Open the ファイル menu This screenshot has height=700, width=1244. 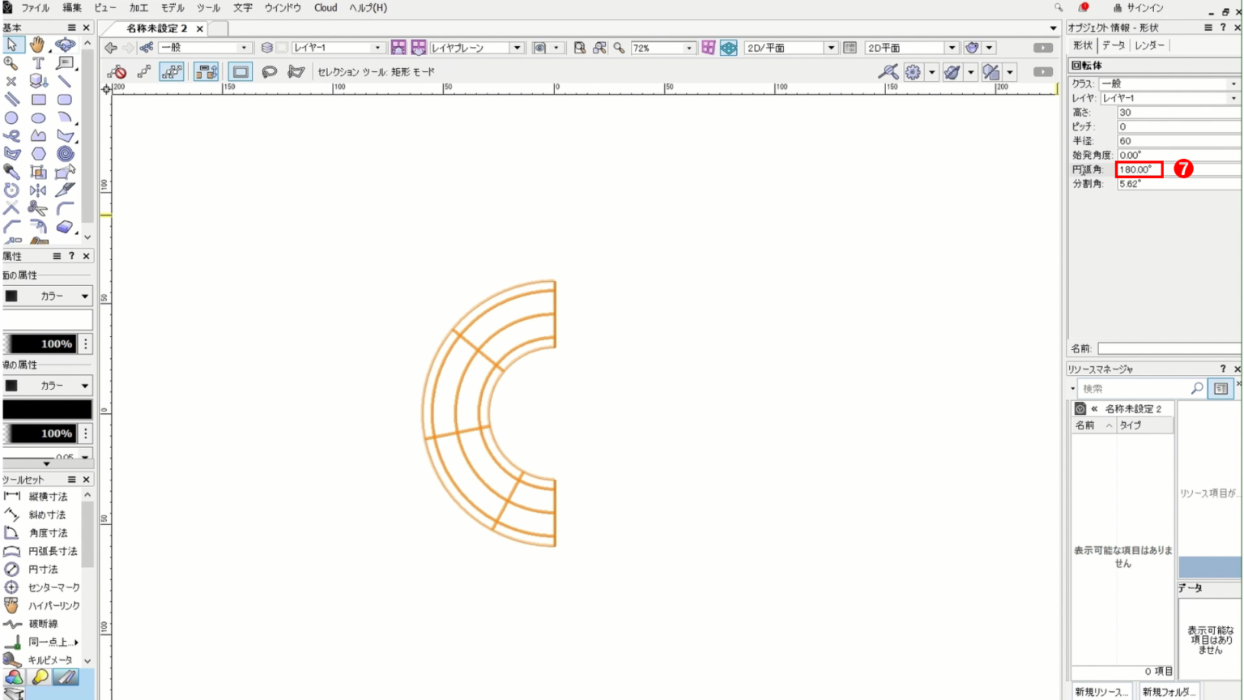(36, 7)
